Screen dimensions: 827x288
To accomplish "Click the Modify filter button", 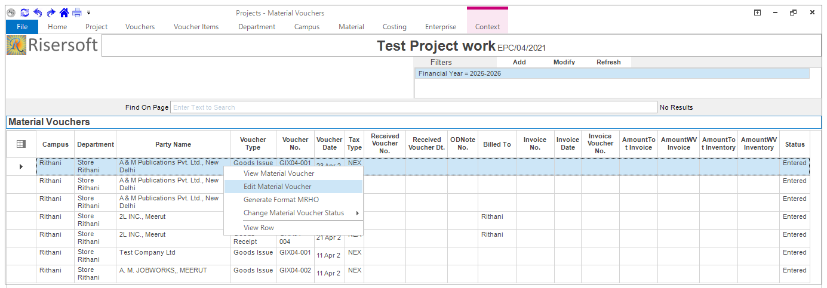I will coord(564,62).
